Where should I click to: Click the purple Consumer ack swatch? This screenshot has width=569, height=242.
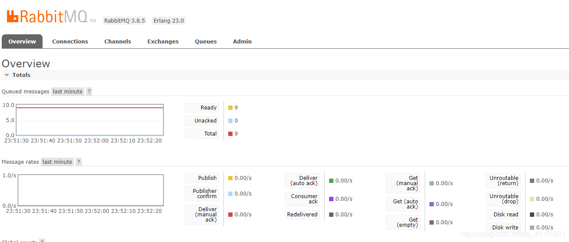click(331, 199)
